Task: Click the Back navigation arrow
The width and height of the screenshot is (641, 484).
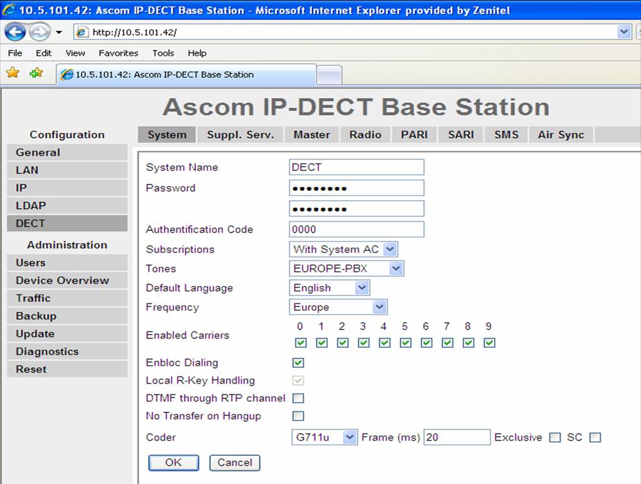Action: [14, 31]
